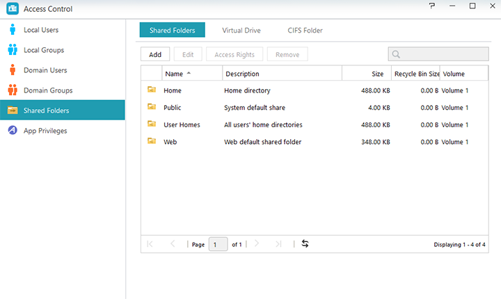Click the Web folder icon

[152, 140]
